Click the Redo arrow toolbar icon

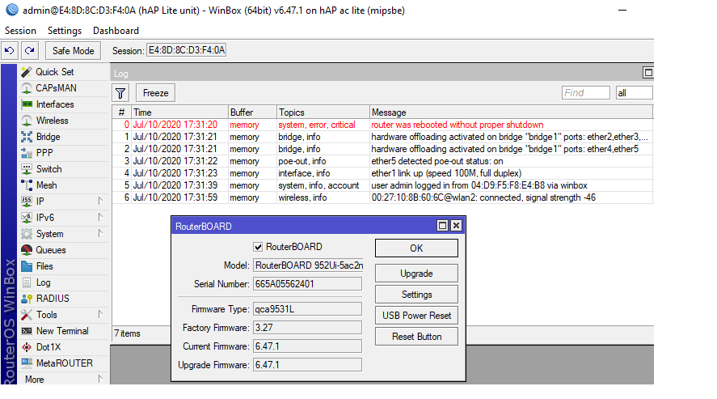pos(30,51)
